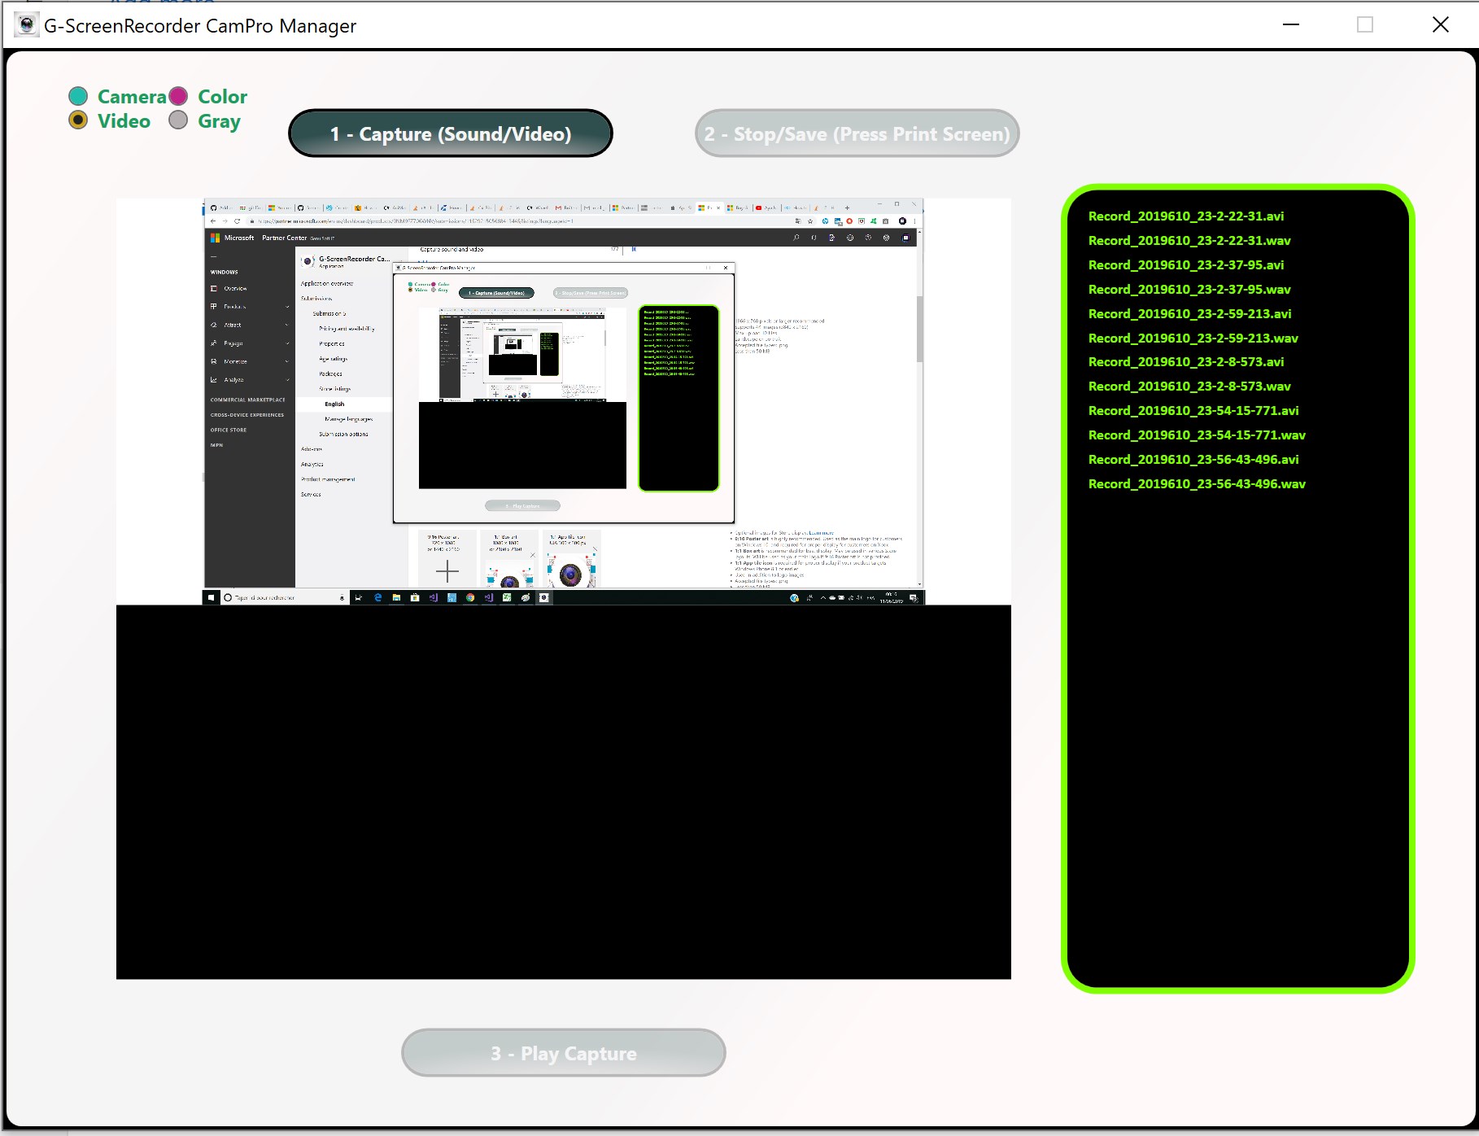Screen dimensions: 1479x1136
Task: Click the G-ScreenRecorder app icon in title bar
Action: coord(28,25)
